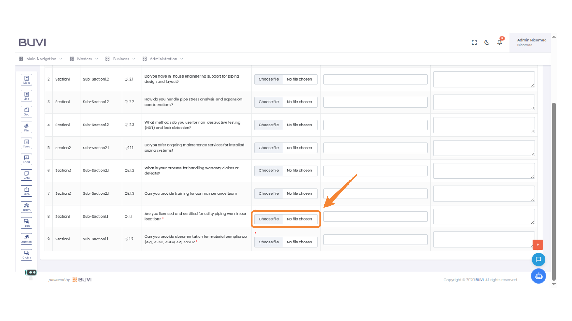The height and width of the screenshot is (321, 572).
Task: Click the BUVI logo link
Action: point(32,42)
